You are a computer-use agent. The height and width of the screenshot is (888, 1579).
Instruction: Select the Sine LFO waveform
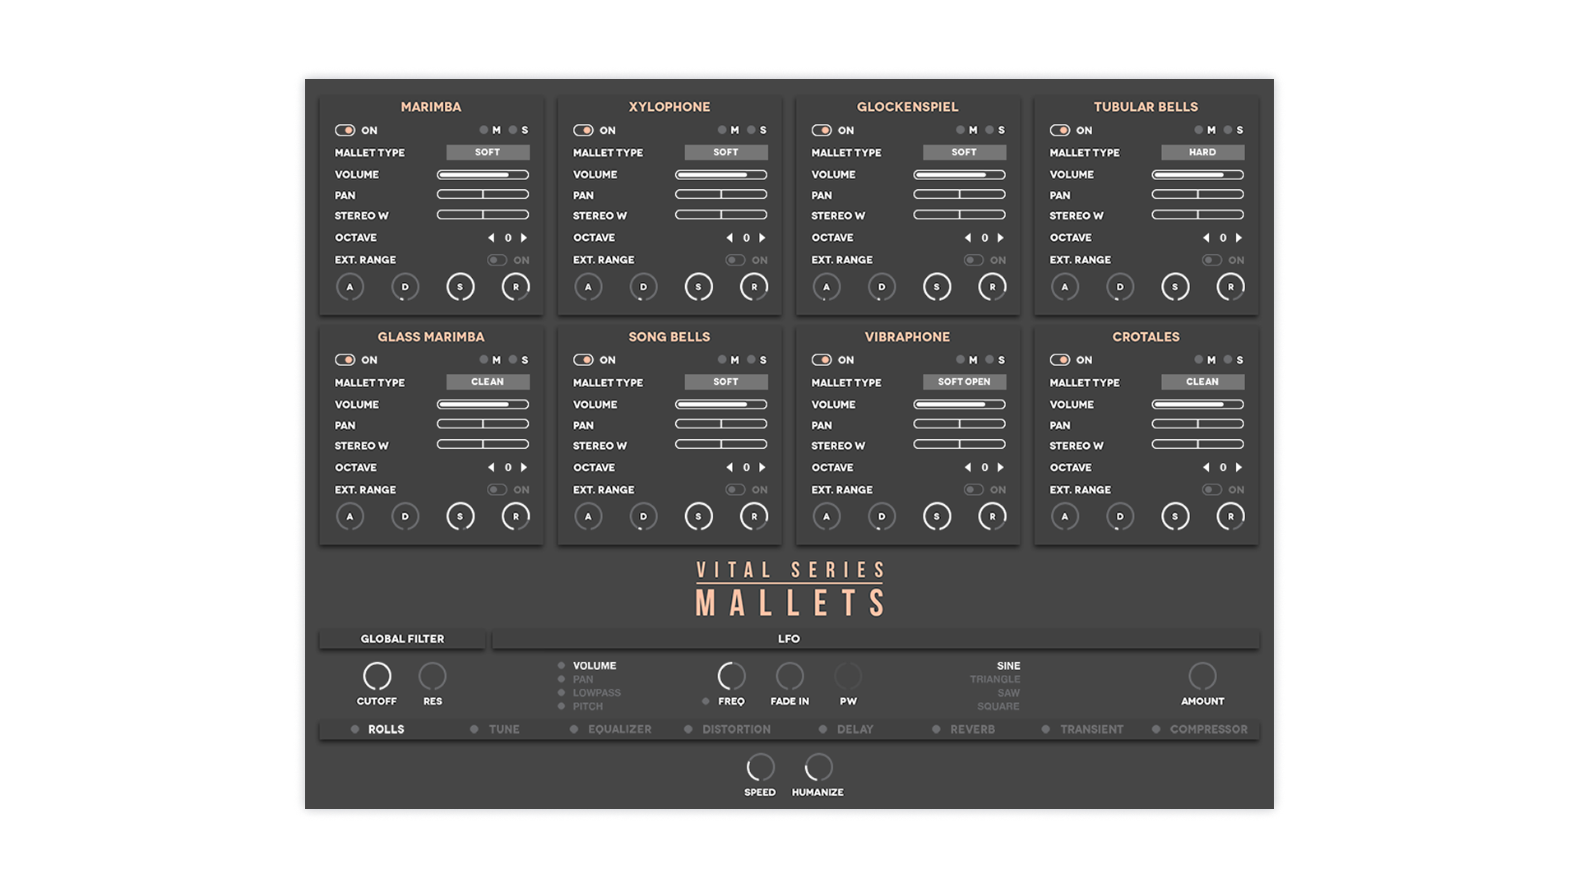coord(1008,666)
